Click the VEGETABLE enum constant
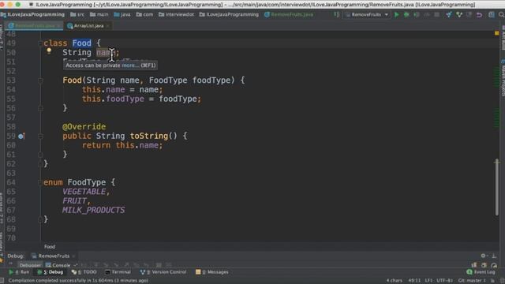505x284 pixels. pos(84,192)
